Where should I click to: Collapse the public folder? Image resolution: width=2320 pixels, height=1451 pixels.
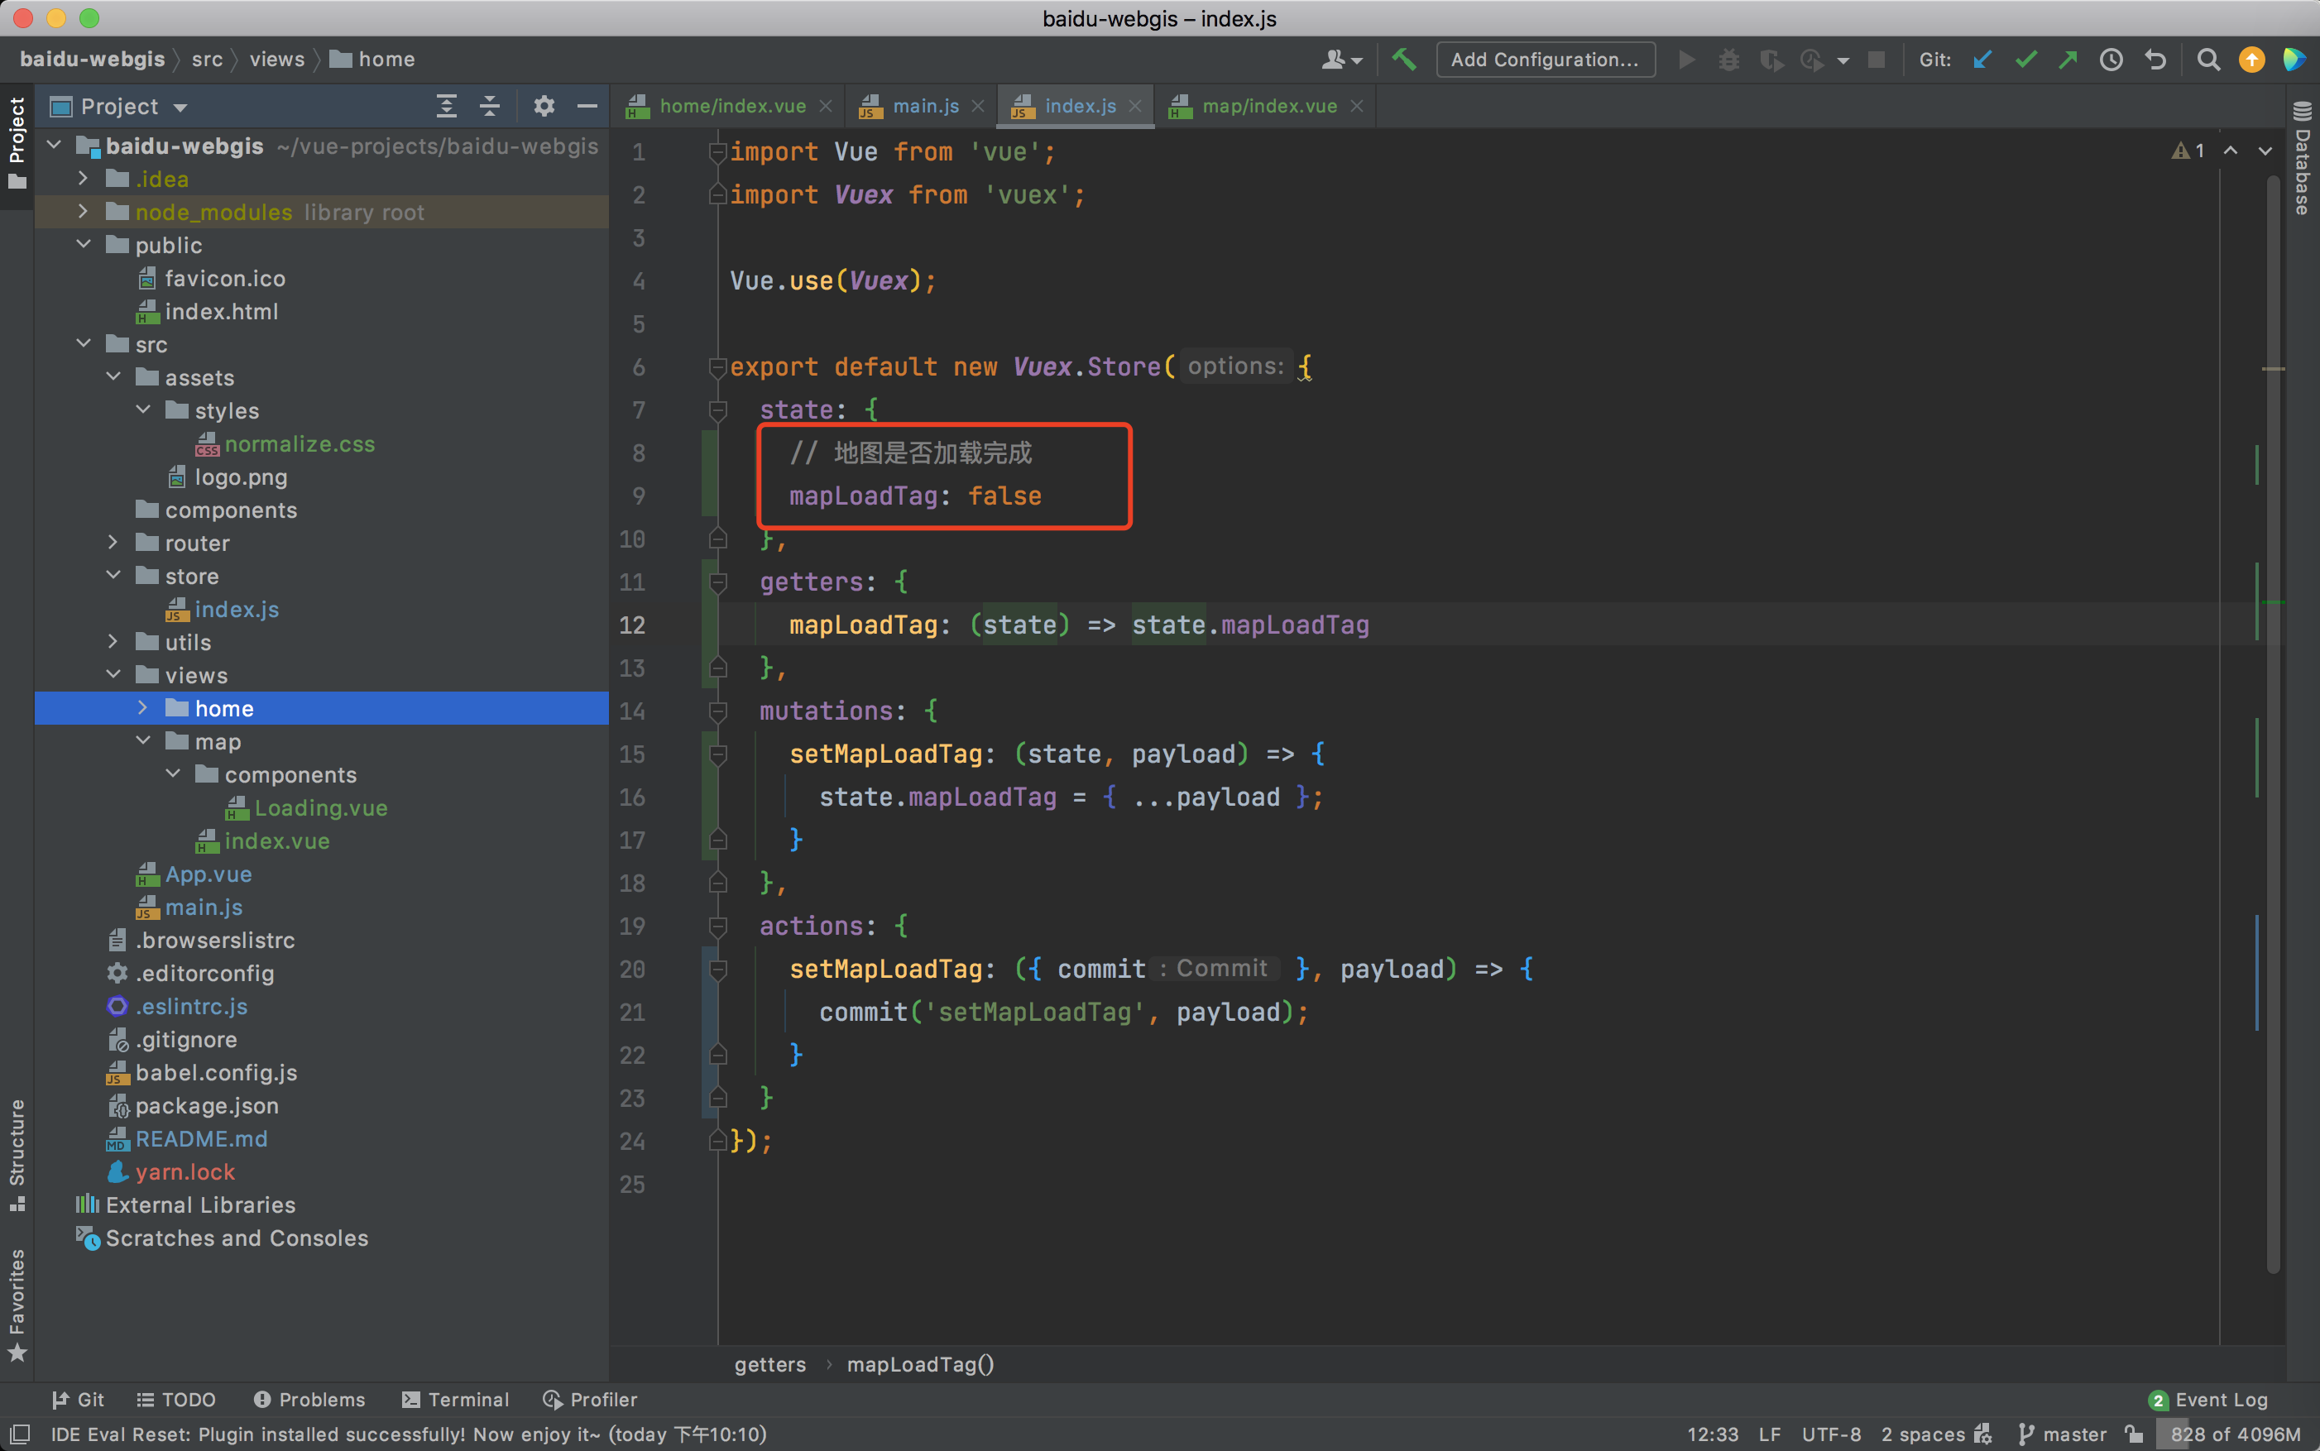pos(84,245)
